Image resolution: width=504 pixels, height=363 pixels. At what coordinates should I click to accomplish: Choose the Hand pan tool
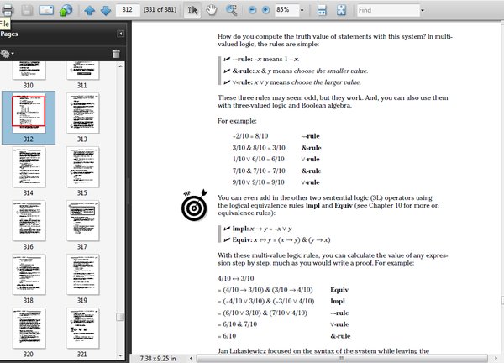212,10
